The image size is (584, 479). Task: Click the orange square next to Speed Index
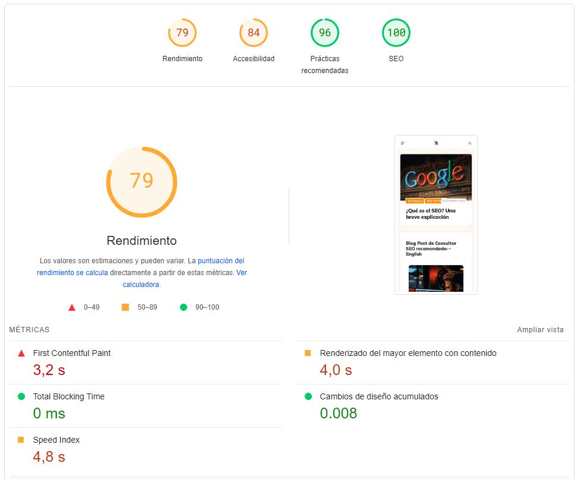pos(21,440)
